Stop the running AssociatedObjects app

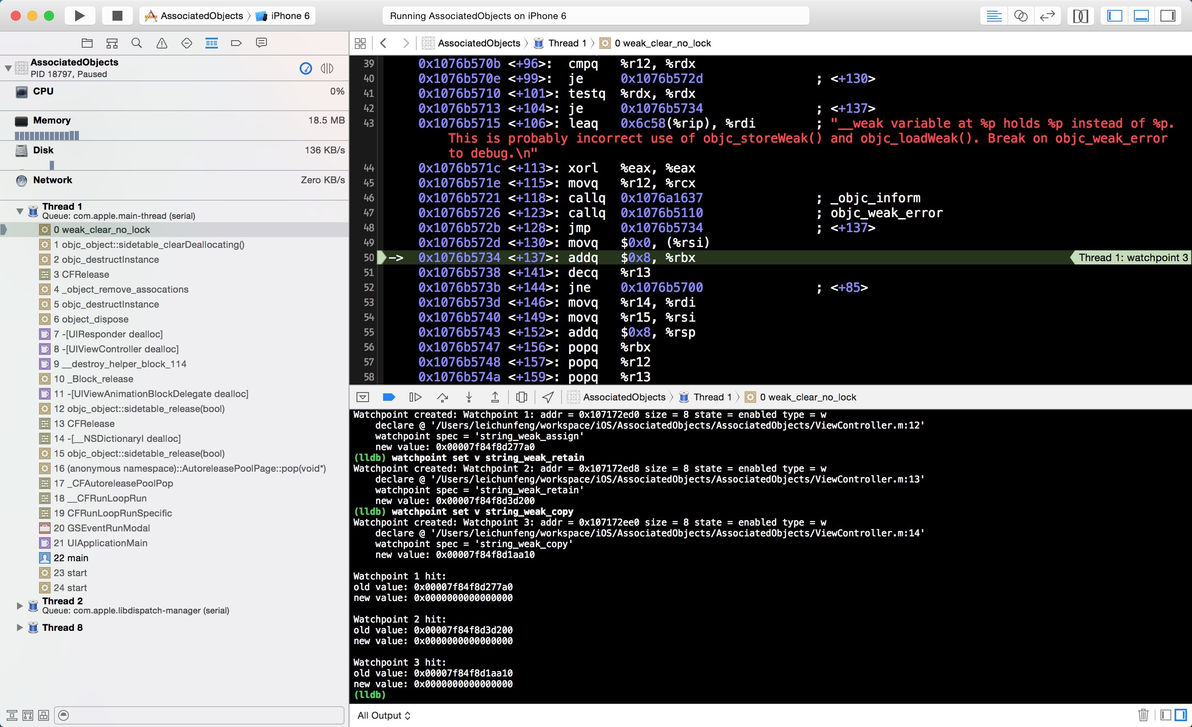click(x=117, y=15)
